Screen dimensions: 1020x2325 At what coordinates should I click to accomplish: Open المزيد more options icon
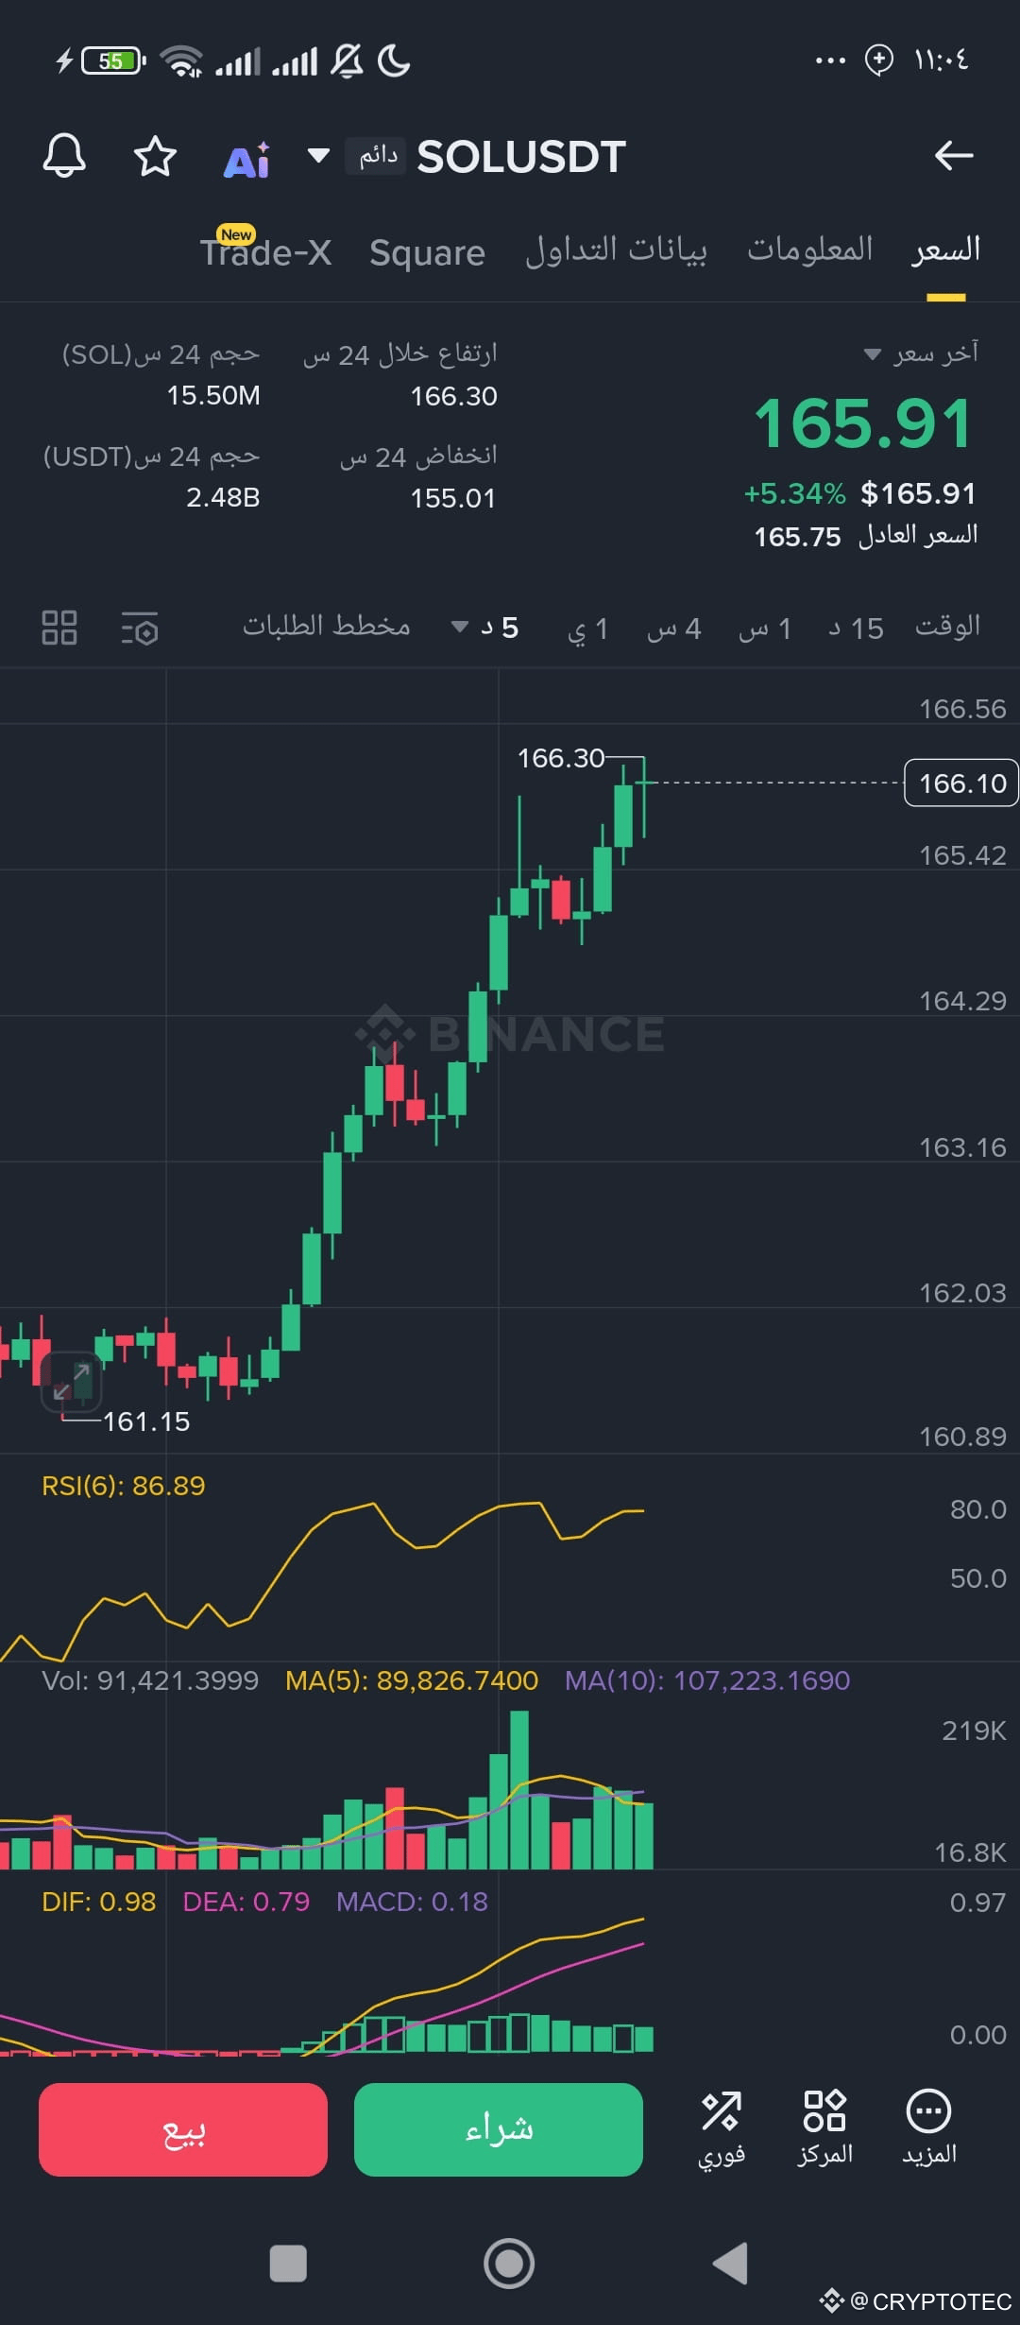coord(929,2128)
